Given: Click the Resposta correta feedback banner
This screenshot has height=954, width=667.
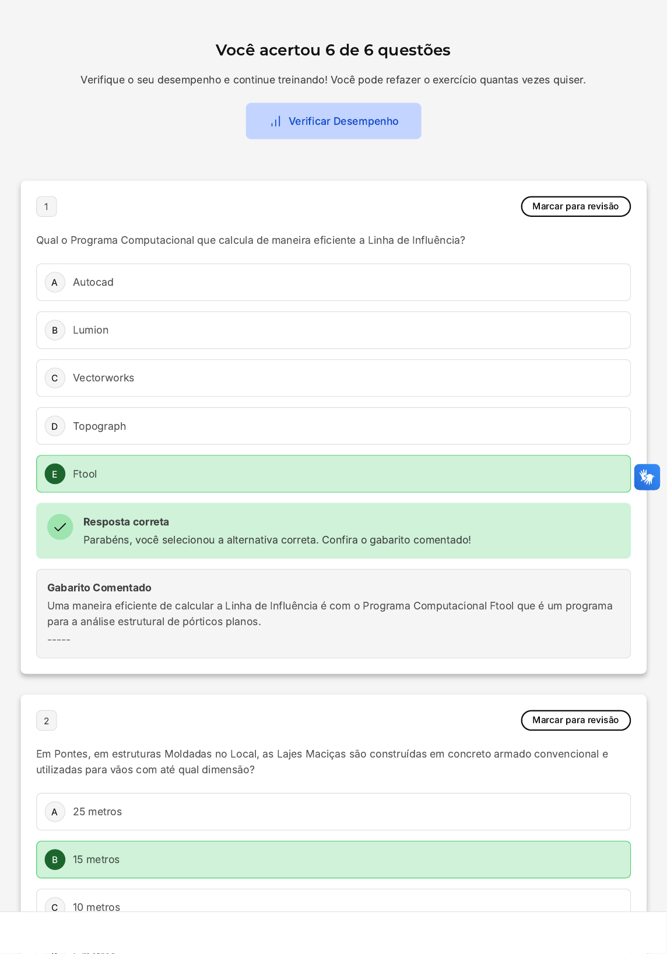Looking at the screenshot, I should [333, 531].
